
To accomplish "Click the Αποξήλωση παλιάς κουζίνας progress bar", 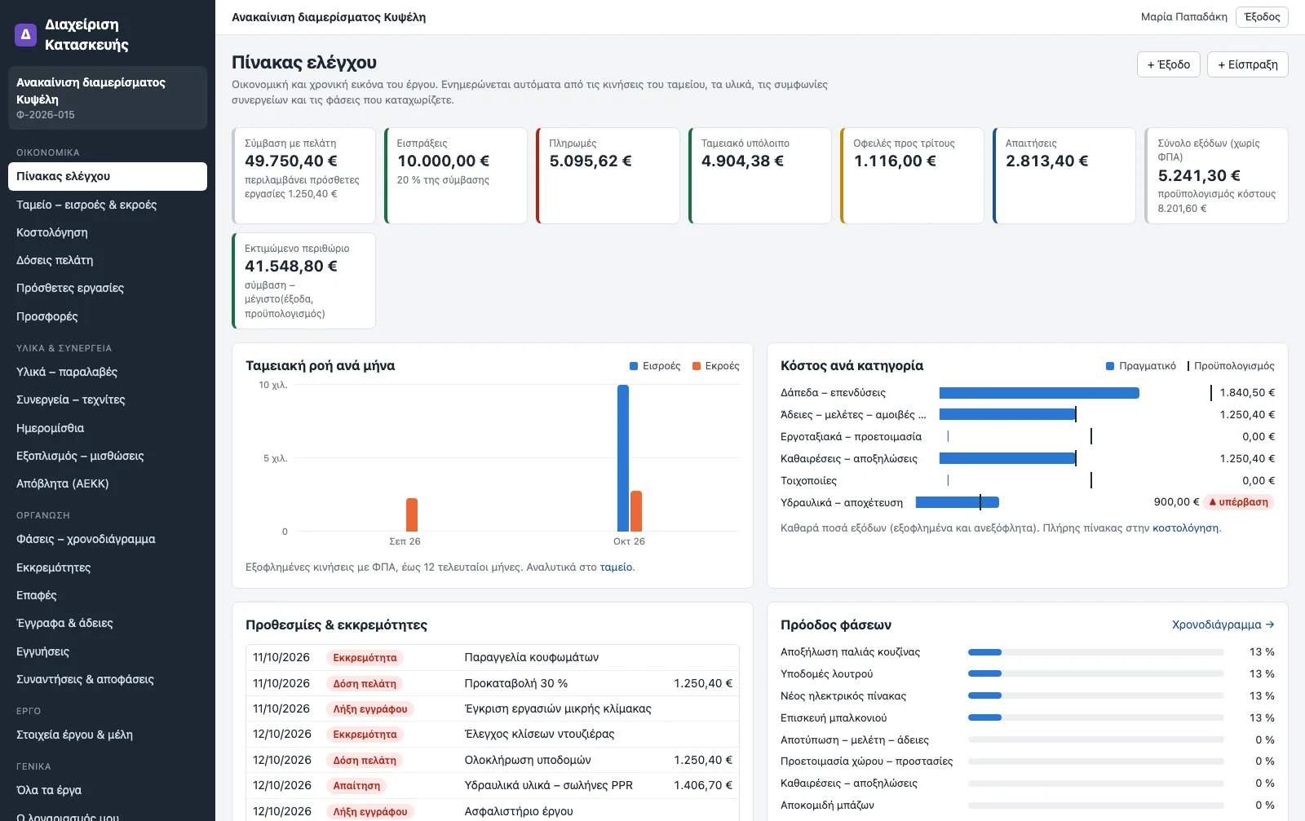I will (x=1095, y=652).
